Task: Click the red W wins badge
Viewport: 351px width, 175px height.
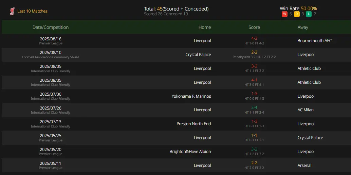Action: click(284, 14)
